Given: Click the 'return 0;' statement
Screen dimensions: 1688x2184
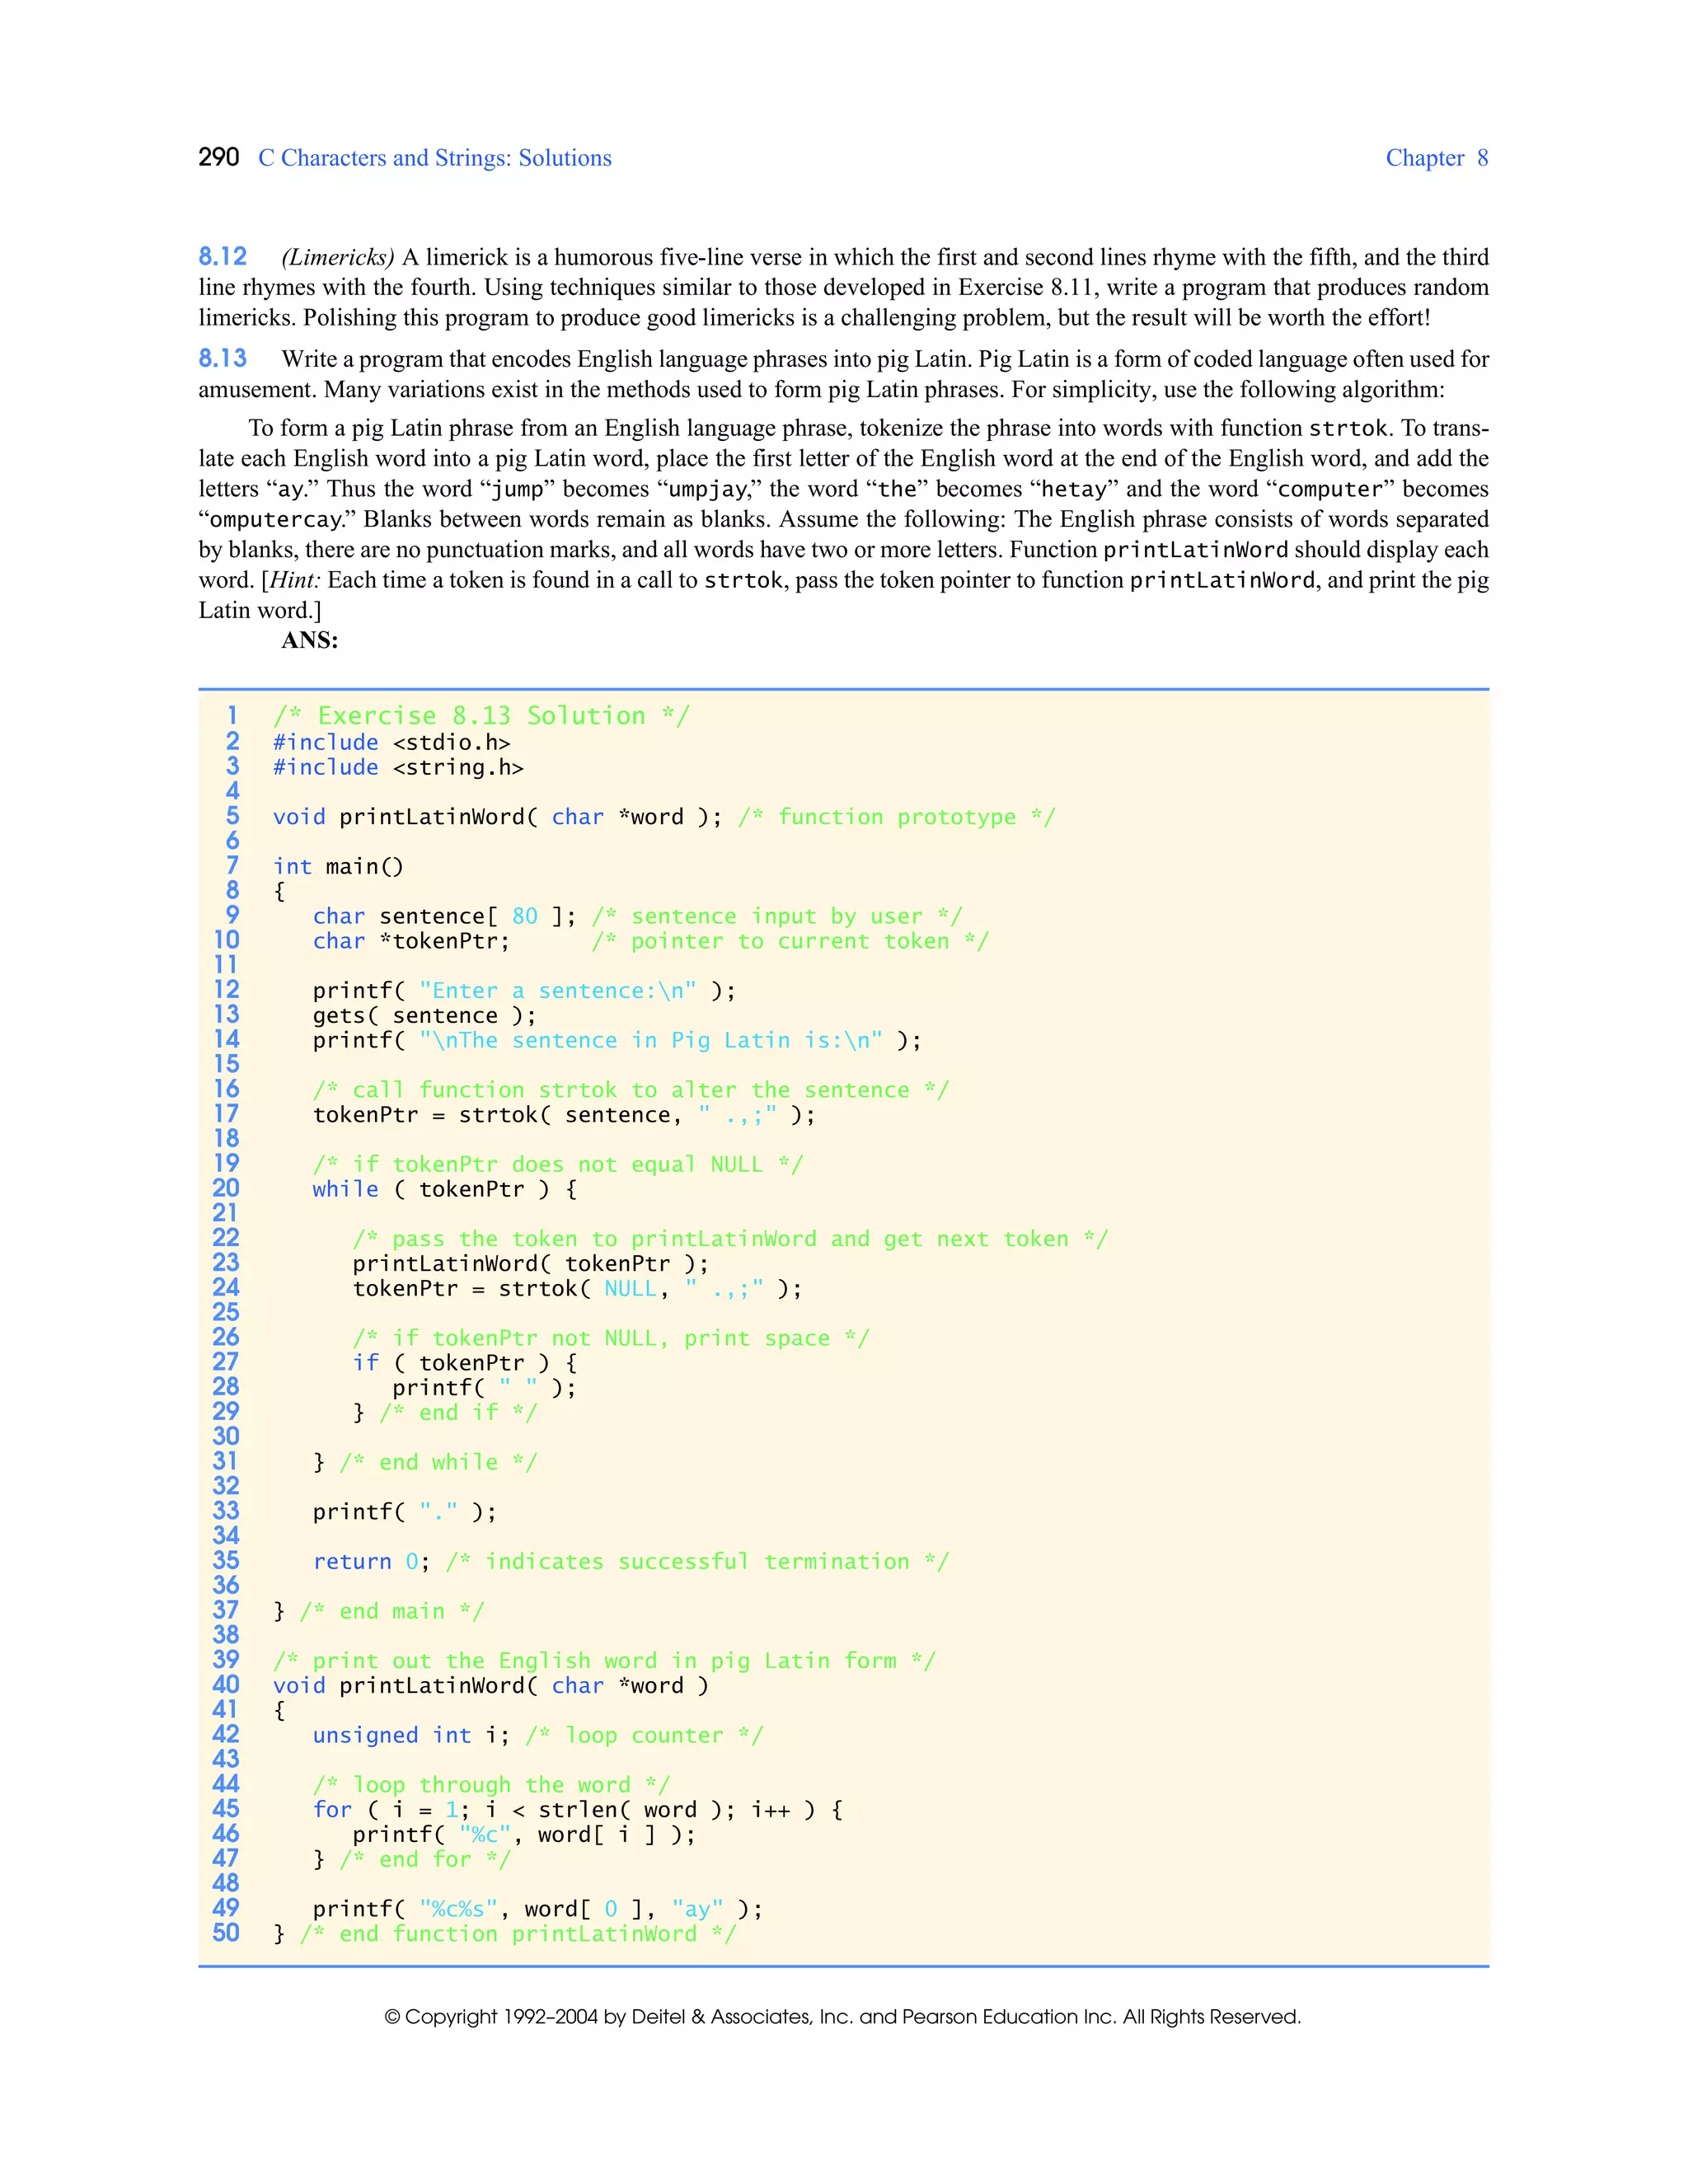Looking at the screenshot, I should pyautogui.click(x=371, y=1561).
